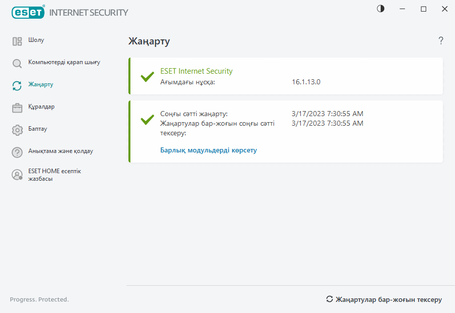455x313 pixels.
Task: Go to the Құралдар section
Action: (x=41, y=107)
